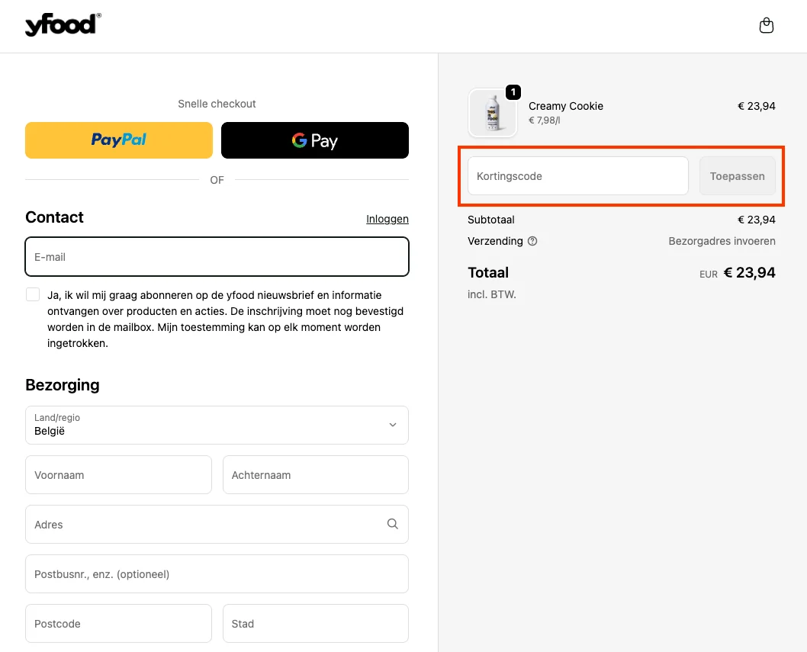
Task: Click into the E-mail field
Action: (x=217, y=257)
